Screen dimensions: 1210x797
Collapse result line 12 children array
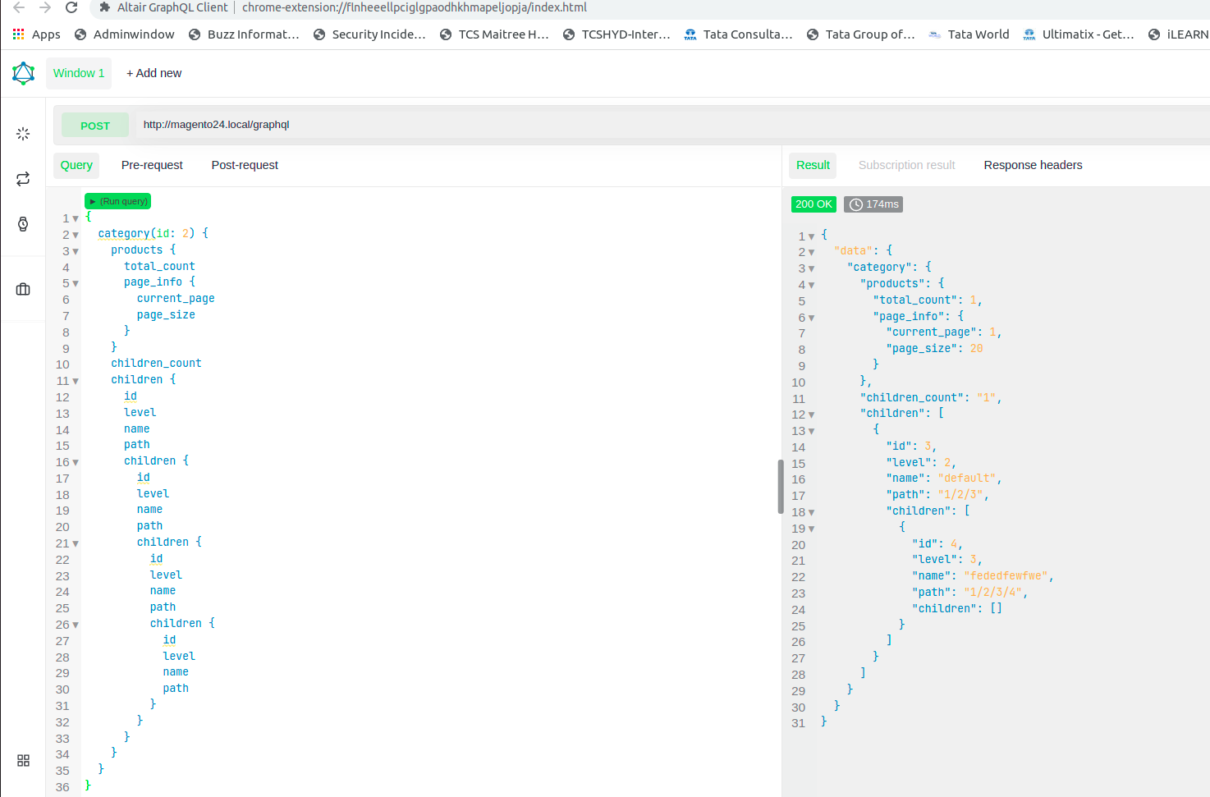click(812, 415)
